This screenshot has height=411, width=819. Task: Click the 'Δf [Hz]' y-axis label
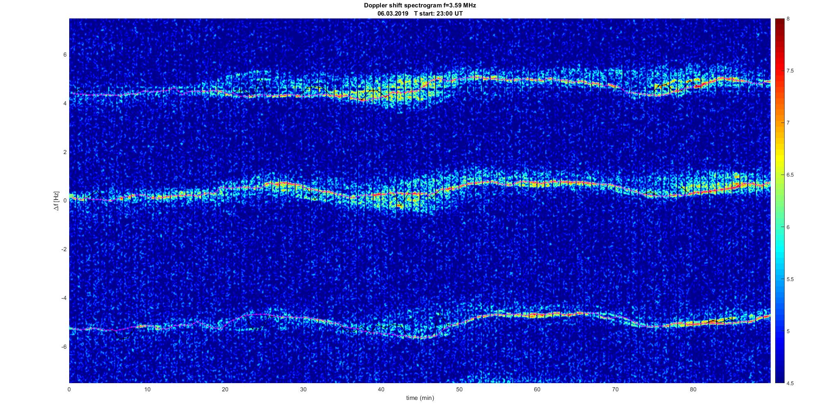(x=57, y=201)
